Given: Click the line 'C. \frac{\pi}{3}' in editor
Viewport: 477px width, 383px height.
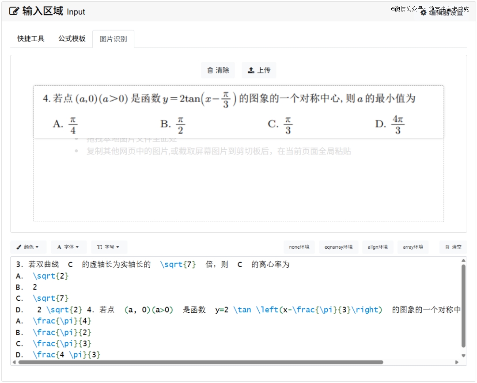Looking at the screenshot, I should (53, 343).
